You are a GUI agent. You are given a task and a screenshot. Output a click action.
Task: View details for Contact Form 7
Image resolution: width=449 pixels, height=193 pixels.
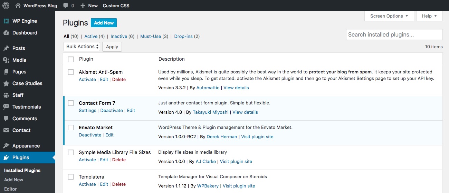tap(245, 112)
